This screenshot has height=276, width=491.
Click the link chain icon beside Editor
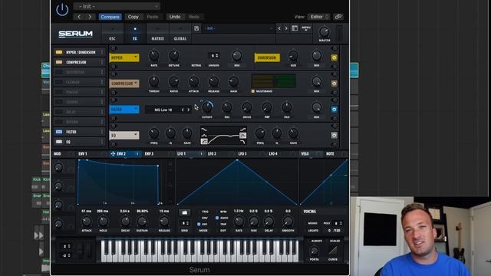(x=338, y=17)
